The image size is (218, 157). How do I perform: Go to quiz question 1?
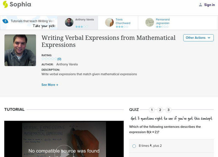click(152, 110)
